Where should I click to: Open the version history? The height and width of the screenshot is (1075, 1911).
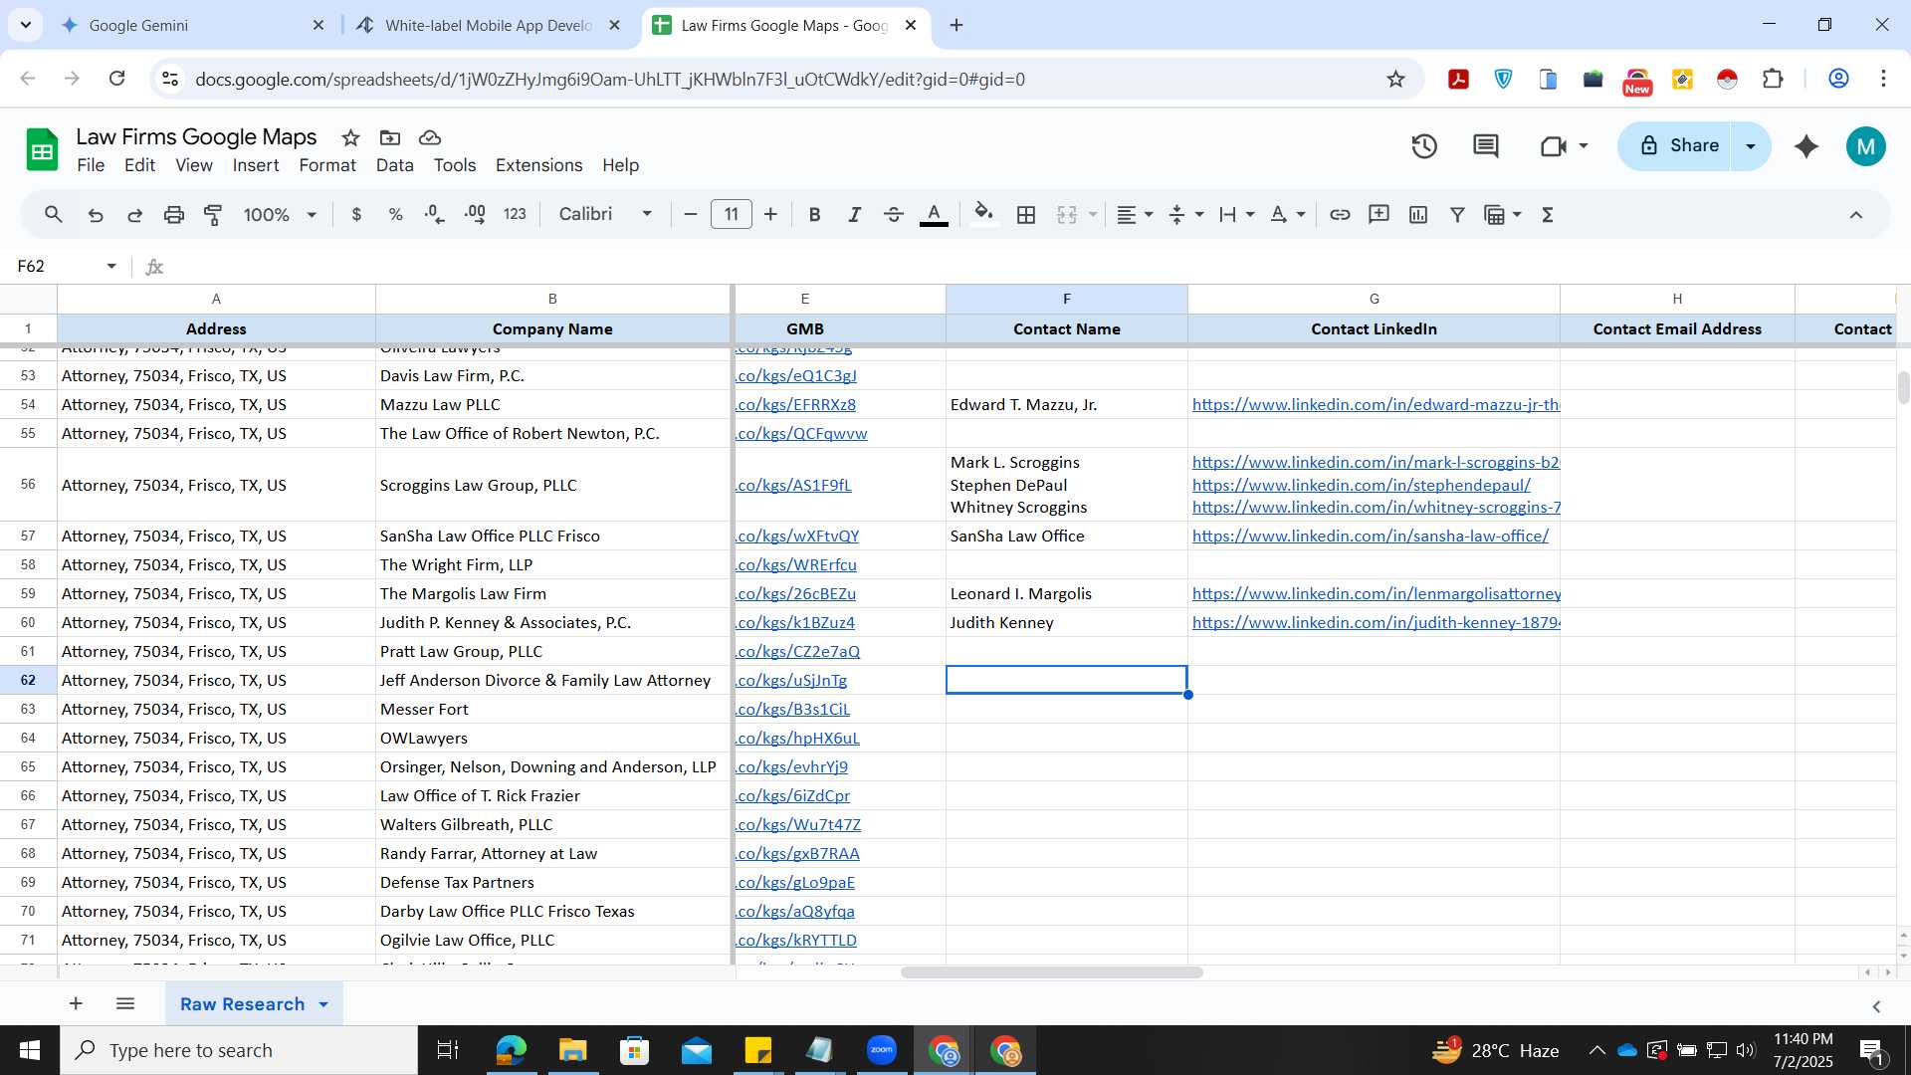[1424, 146]
